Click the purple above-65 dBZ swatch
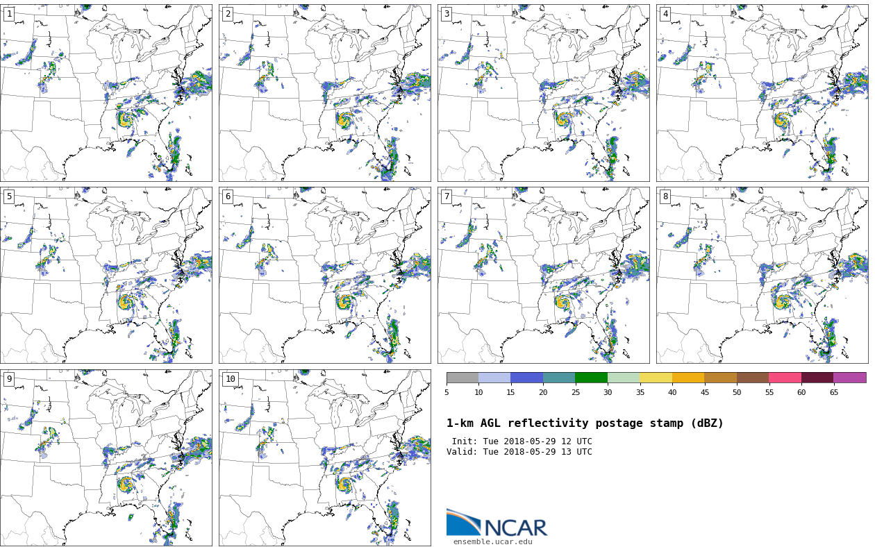 click(850, 378)
